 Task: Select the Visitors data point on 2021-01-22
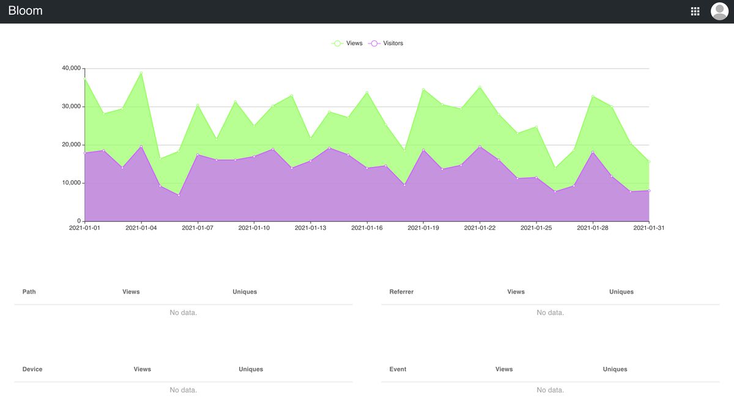pyautogui.click(x=481, y=147)
